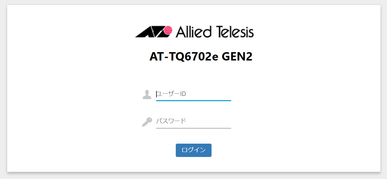The height and width of the screenshot is (179, 387).
Task: Click the "GEN2" word in the heading
Action: tap(237, 57)
